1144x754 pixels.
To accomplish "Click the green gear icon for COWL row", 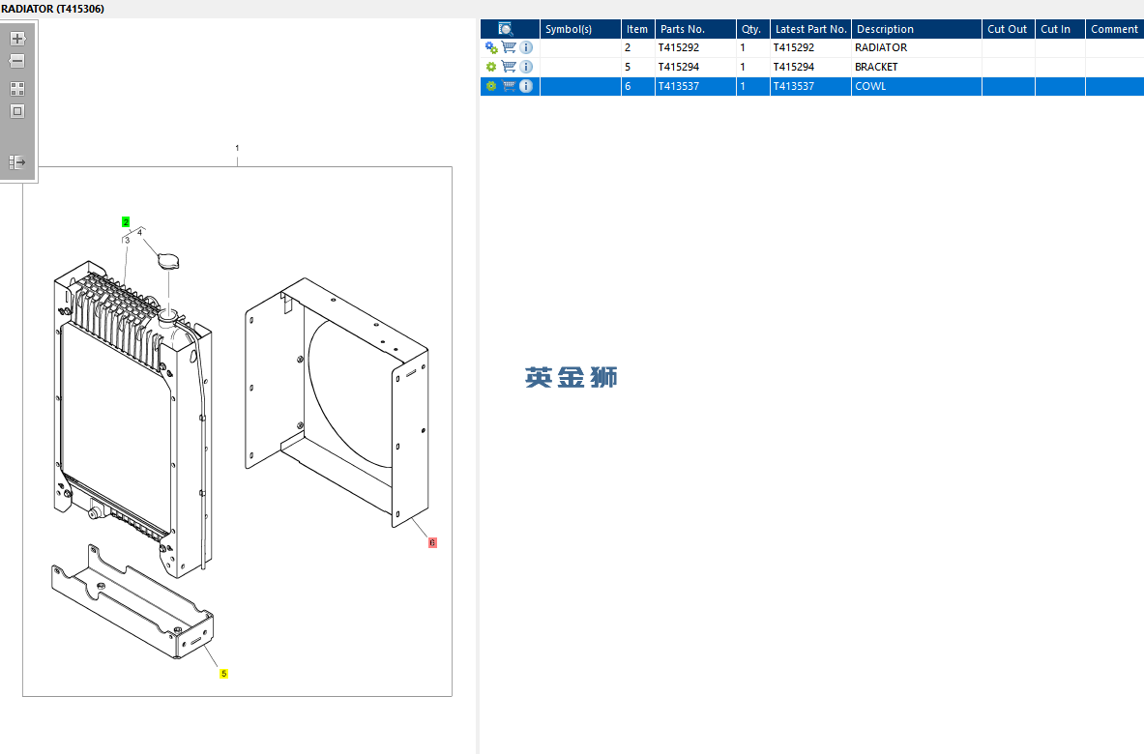I will pyautogui.click(x=491, y=86).
